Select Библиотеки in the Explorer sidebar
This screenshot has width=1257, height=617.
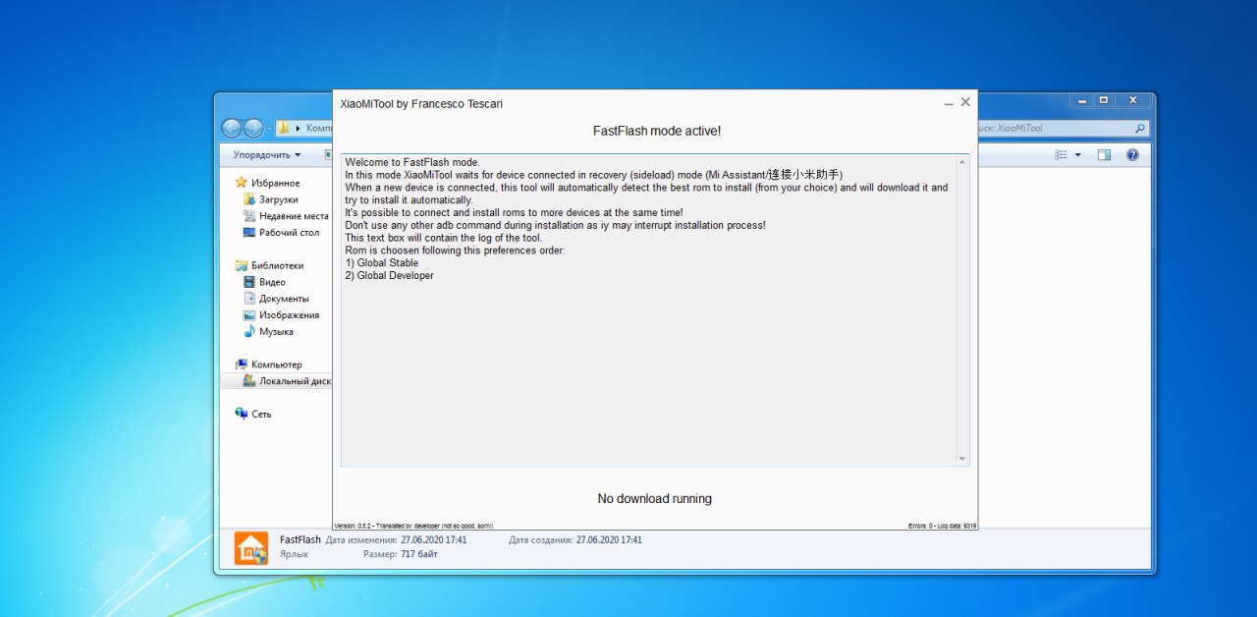pyautogui.click(x=277, y=265)
